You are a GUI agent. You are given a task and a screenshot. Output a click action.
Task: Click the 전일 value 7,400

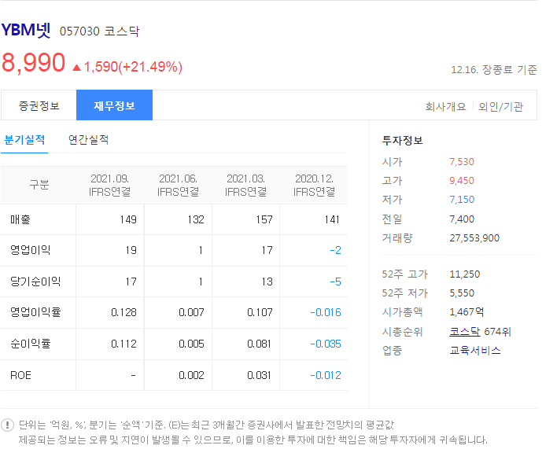tap(462, 219)
